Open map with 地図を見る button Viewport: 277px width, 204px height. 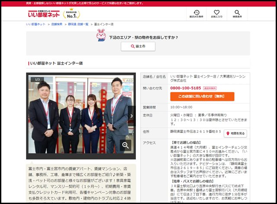(x=235, y=134)
